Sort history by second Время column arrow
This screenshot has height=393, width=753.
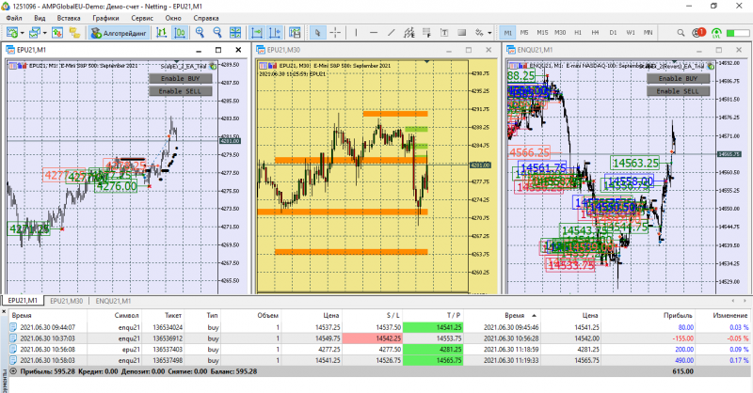coord(534,315)
